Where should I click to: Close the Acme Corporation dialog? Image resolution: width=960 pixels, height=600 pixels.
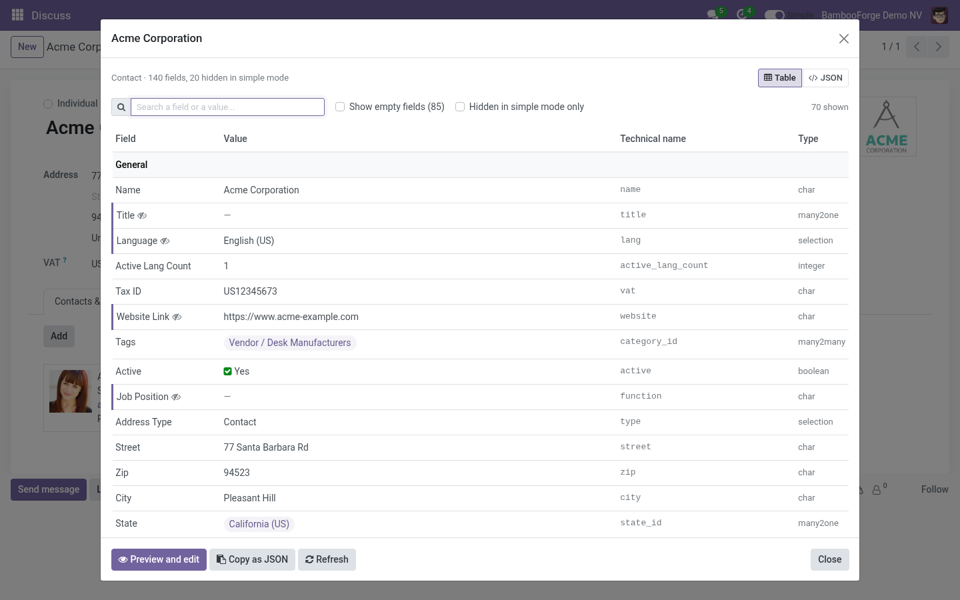[844, 39]
